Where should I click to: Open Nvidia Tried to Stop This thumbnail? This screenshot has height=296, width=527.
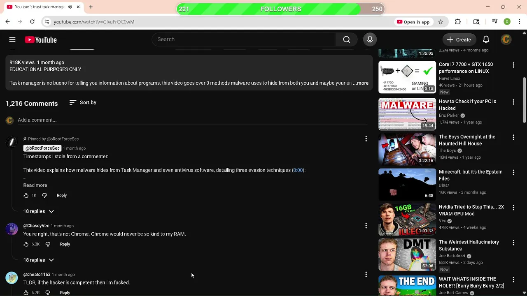[x=407, y=220]
